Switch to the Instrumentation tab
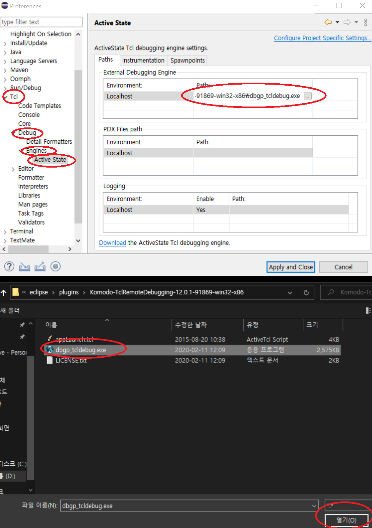 click(x=143, y=60)
